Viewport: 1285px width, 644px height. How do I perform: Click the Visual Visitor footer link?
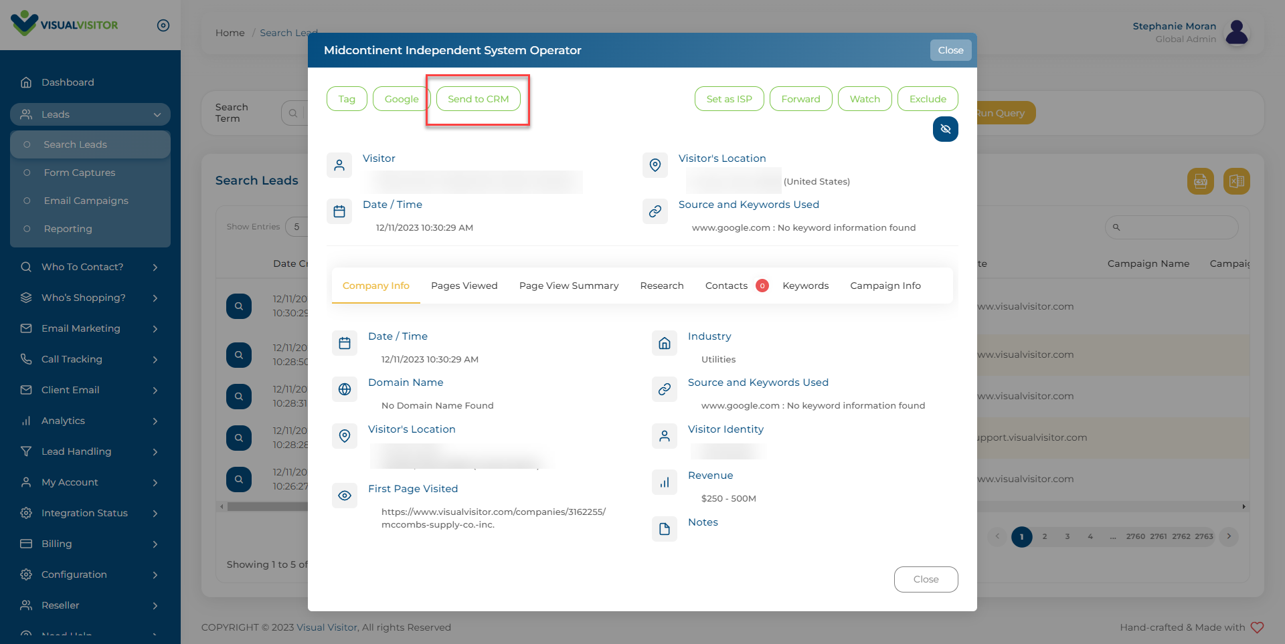(327, 627)
